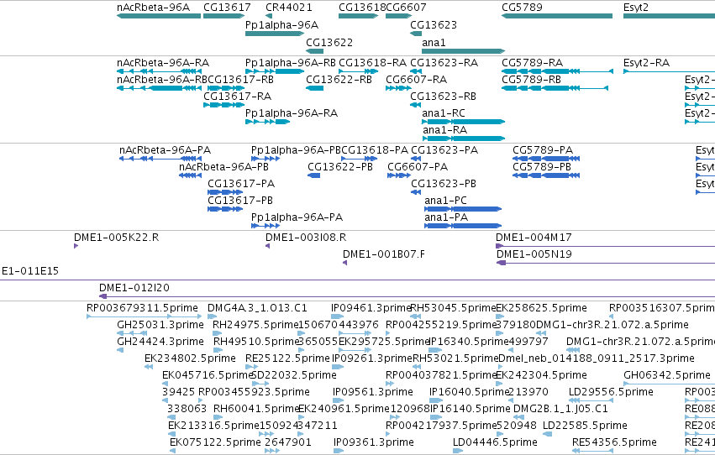Select protein CG13617-PA
This screenshot has width=715, height=455.
(225, 192)
